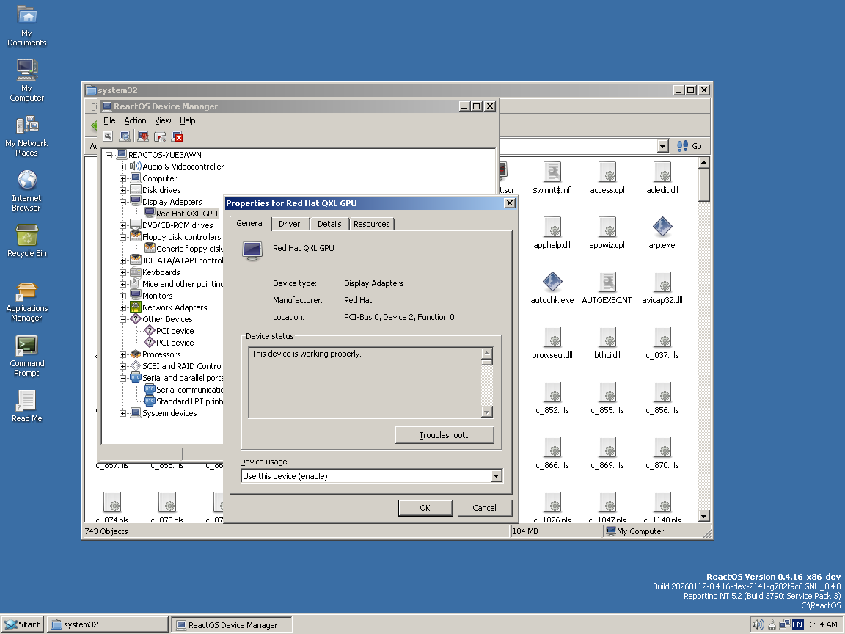Expand the System devices node
Viewport: 845px width, 634px height.
(123, 413)
